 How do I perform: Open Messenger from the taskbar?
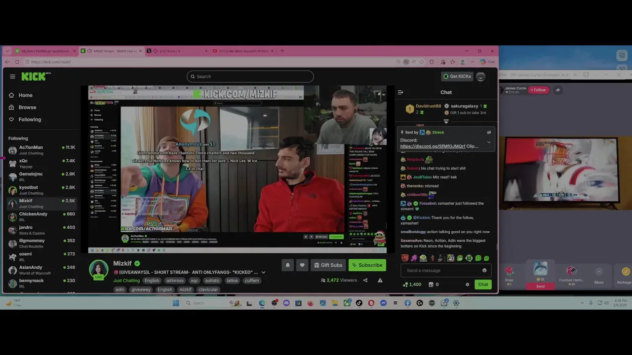coord(383,303)
